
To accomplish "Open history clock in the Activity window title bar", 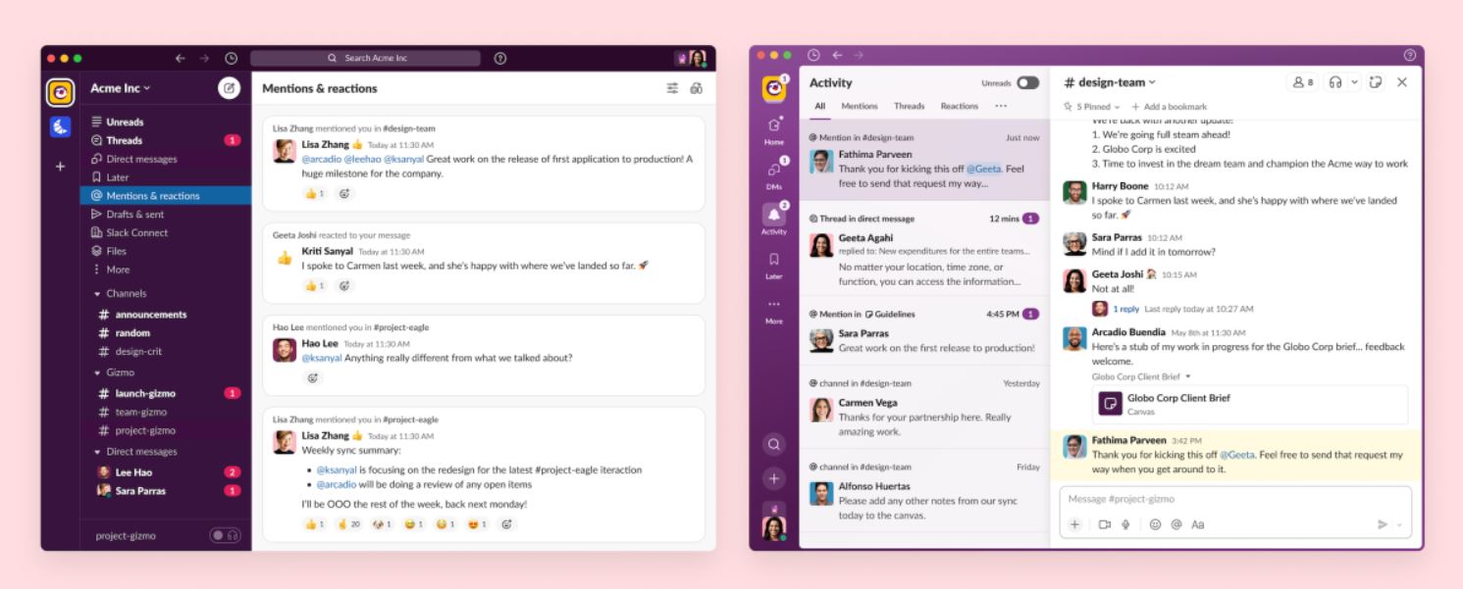I will tap(813, 55).
